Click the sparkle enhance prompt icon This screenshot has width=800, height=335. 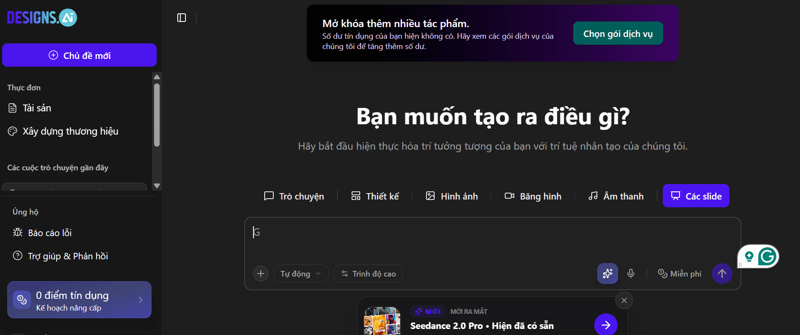pyautogui.click(x=608, y=274)
